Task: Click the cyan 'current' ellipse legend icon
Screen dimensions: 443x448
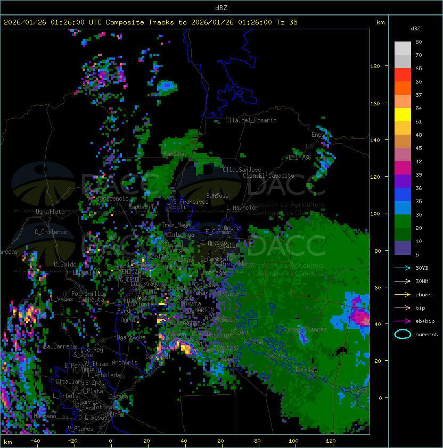Action: pyautogui.click(x=403, y=334)
